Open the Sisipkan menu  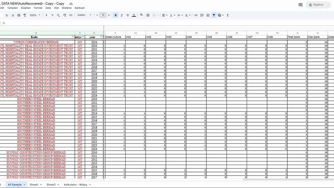click(x=26, y=8)
